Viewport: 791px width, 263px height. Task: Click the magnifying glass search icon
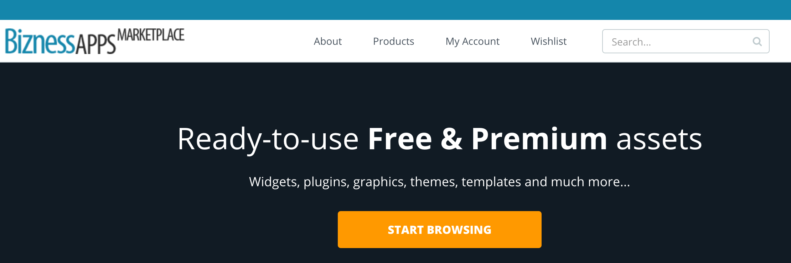tap(757, 42)
